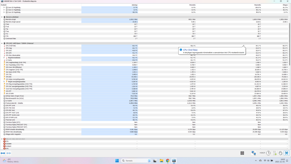Viewport: 291px width, 164px height.
Task: Click the thermometer icon of CPU (Tctl/Tdie)
Action: tap(4, 46)
